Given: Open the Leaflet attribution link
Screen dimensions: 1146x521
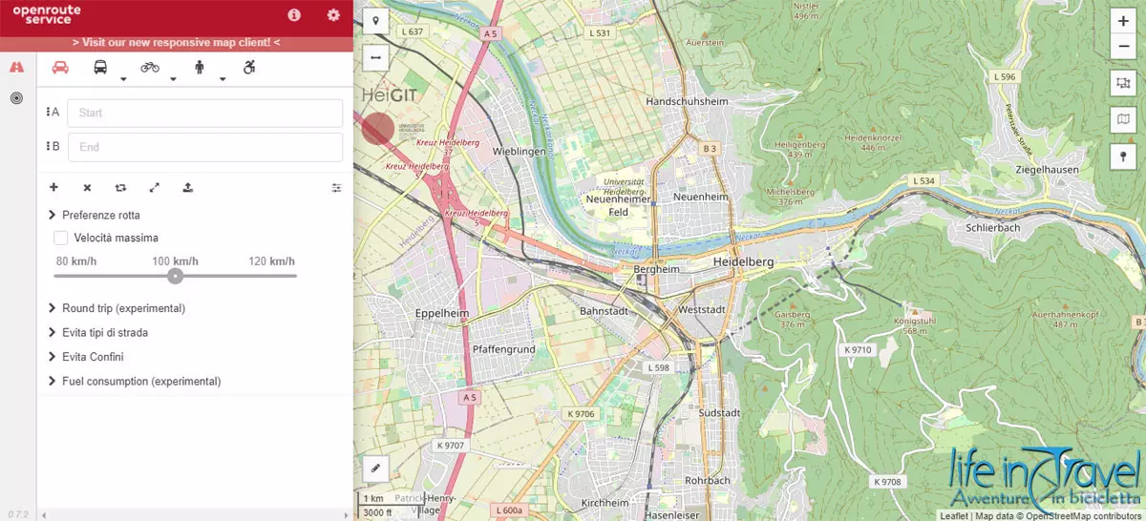Looking at the screenshot, I should pos(952,516).
